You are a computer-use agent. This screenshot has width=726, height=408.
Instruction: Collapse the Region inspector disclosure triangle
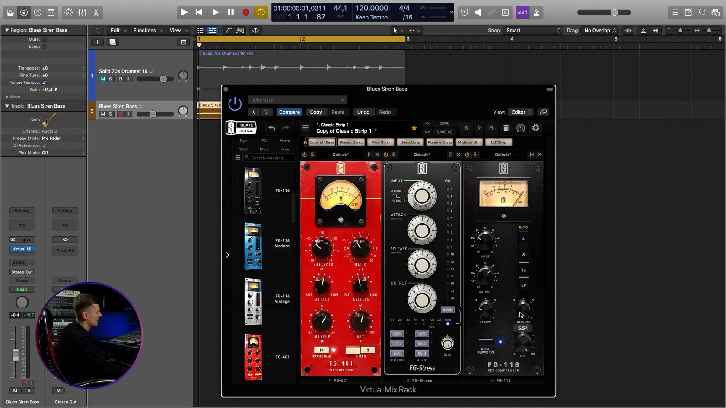(7, 30)
